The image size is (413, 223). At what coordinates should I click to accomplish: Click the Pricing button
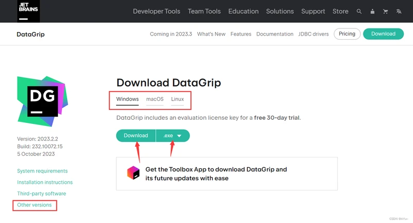pos(347,34)
